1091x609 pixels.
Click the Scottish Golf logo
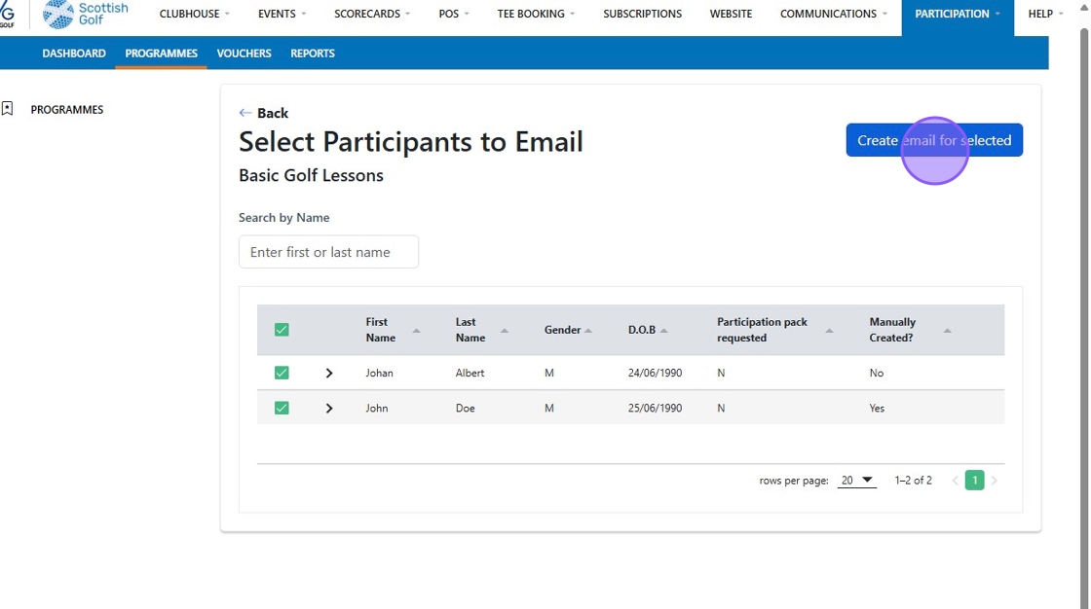[x=86, y=14]
